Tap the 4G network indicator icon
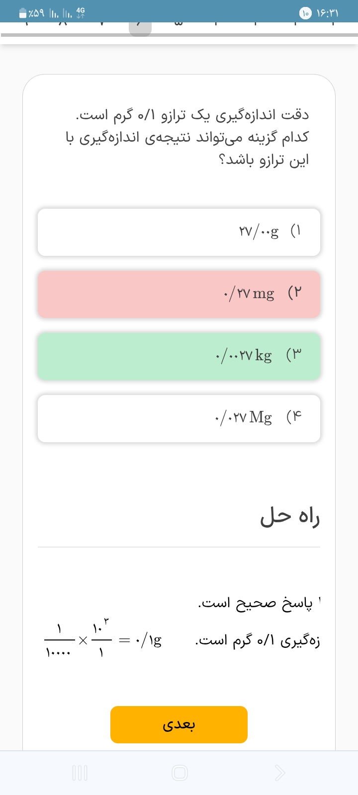The height and width of the screenshot is (795, 358). click(x=81, y=12)
